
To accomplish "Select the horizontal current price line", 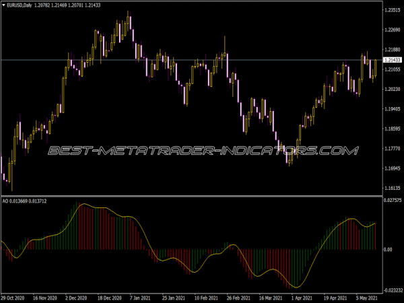I will (x=202, y=61).
